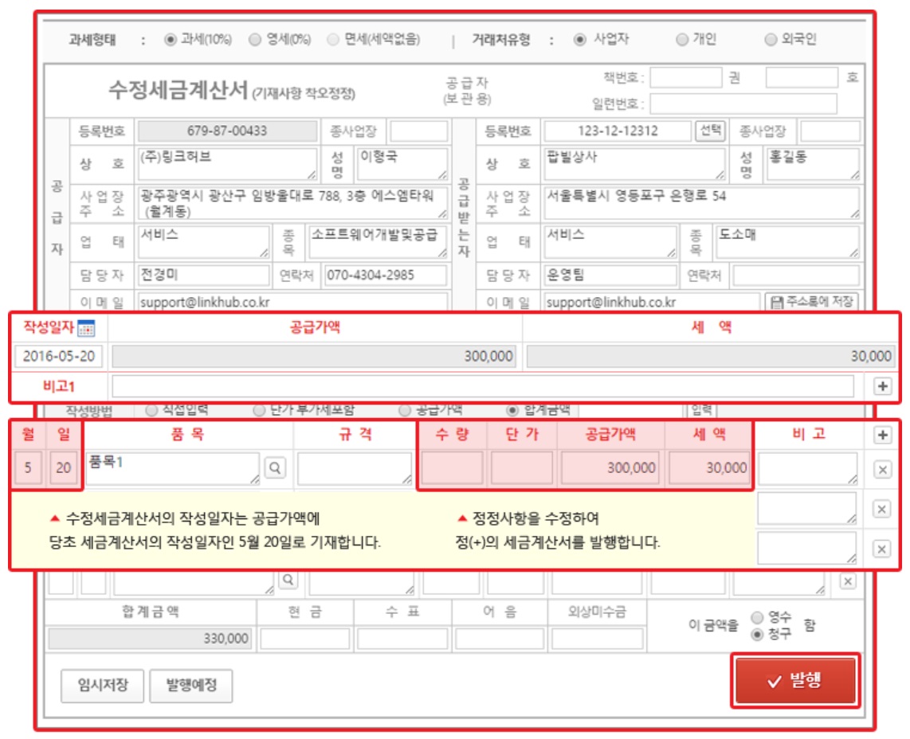Add item row with plus icon in 비고 header
The image size is (910, 739).
click(882, 435)
